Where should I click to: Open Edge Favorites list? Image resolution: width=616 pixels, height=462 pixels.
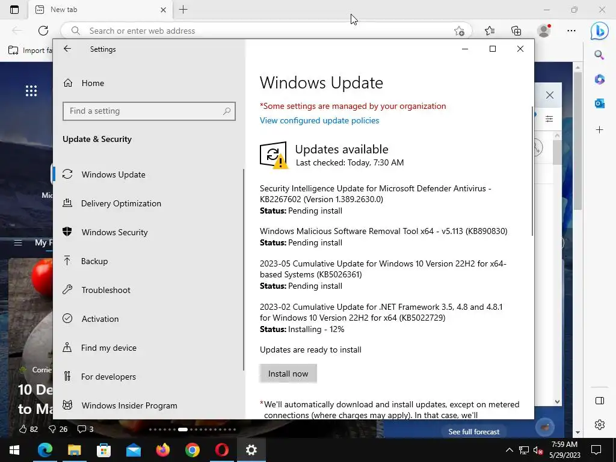pos(490,31)
